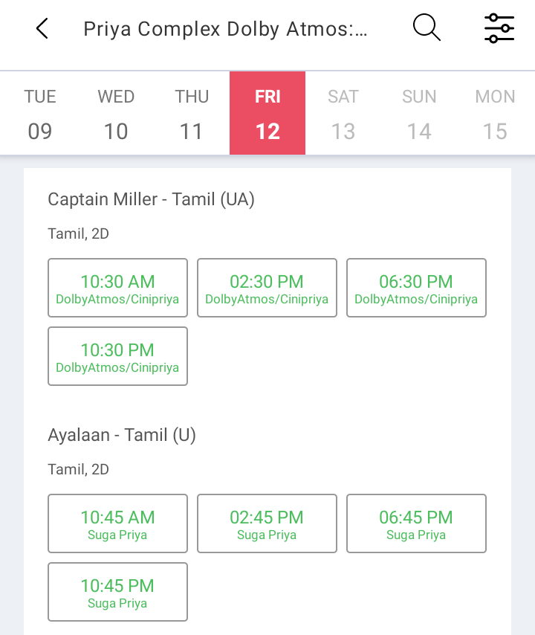Open the Ayalaan - Tamil (U) title
Viewport: 535px width, 635px height.
tap(122, 435)
